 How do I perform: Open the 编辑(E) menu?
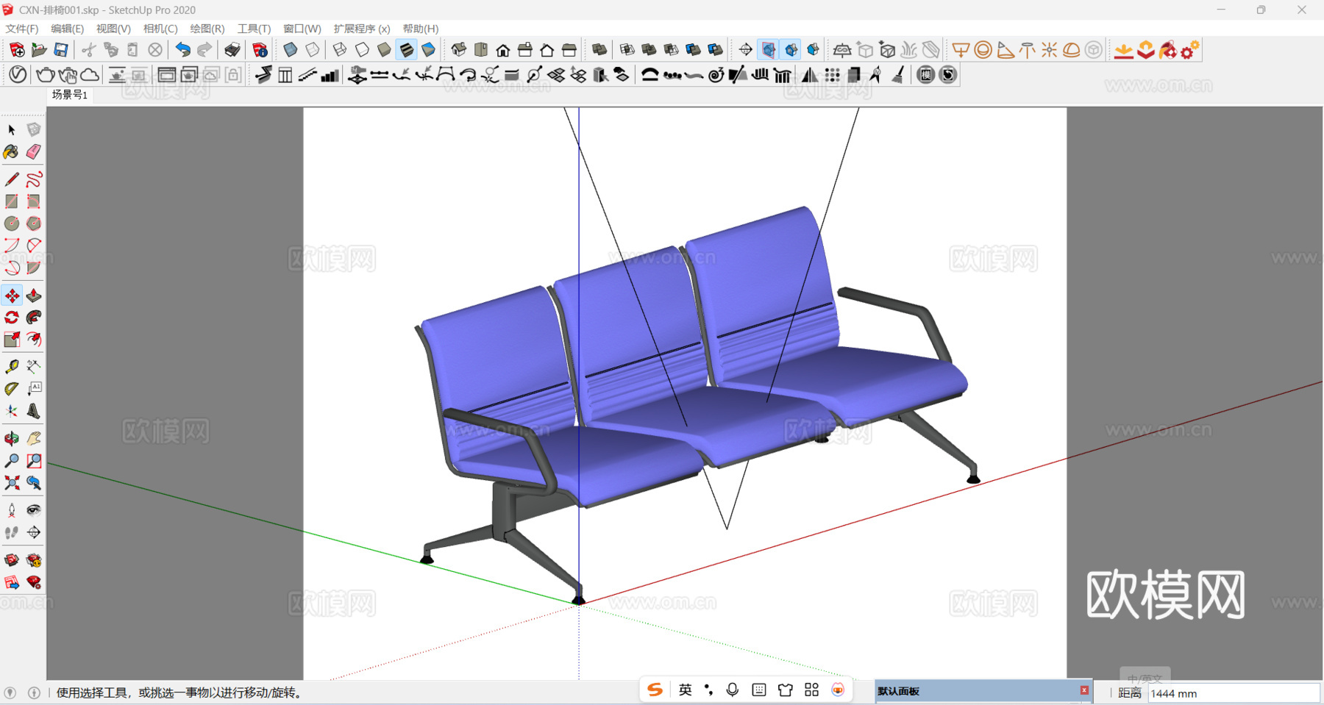67,29
